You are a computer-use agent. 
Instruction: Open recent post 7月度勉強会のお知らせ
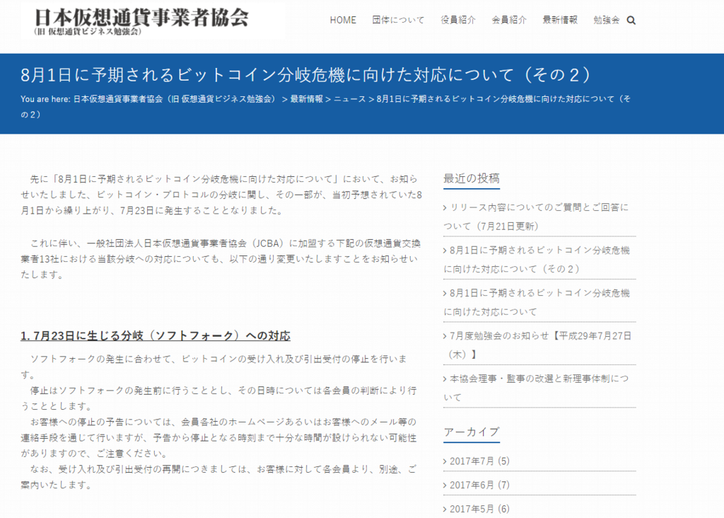point(539,345)
